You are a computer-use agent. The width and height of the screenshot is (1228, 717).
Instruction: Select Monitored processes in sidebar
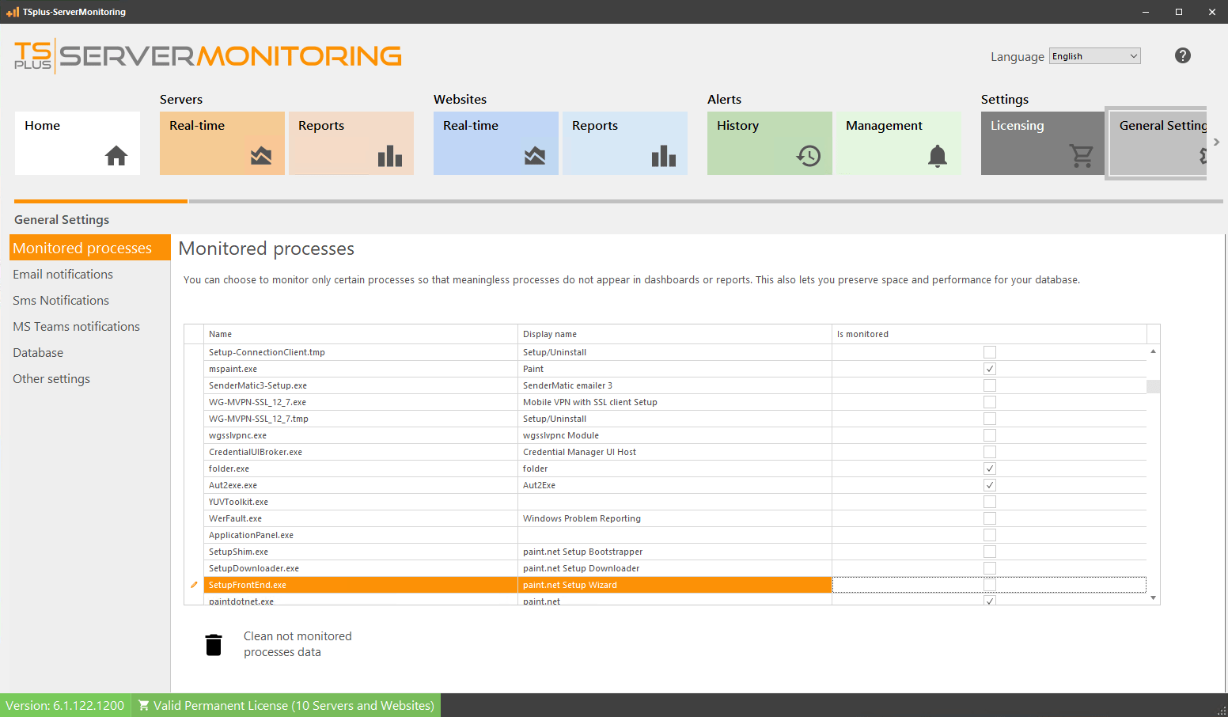[90, 248]
